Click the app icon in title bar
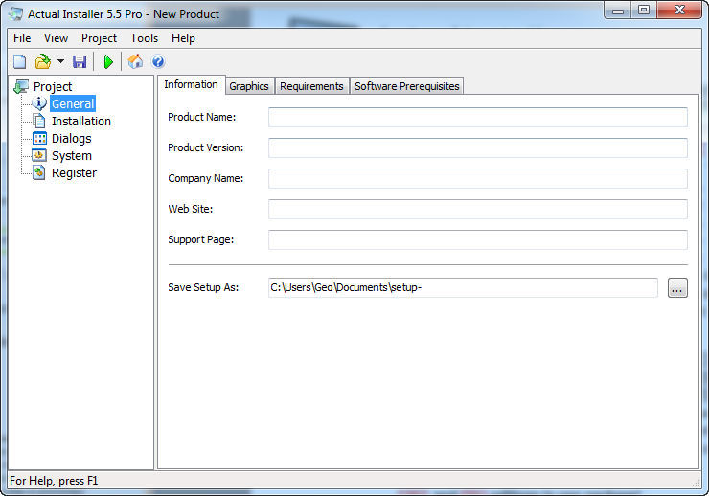The height and width of the screenshot is (496, 709). [x=16, y=14]
